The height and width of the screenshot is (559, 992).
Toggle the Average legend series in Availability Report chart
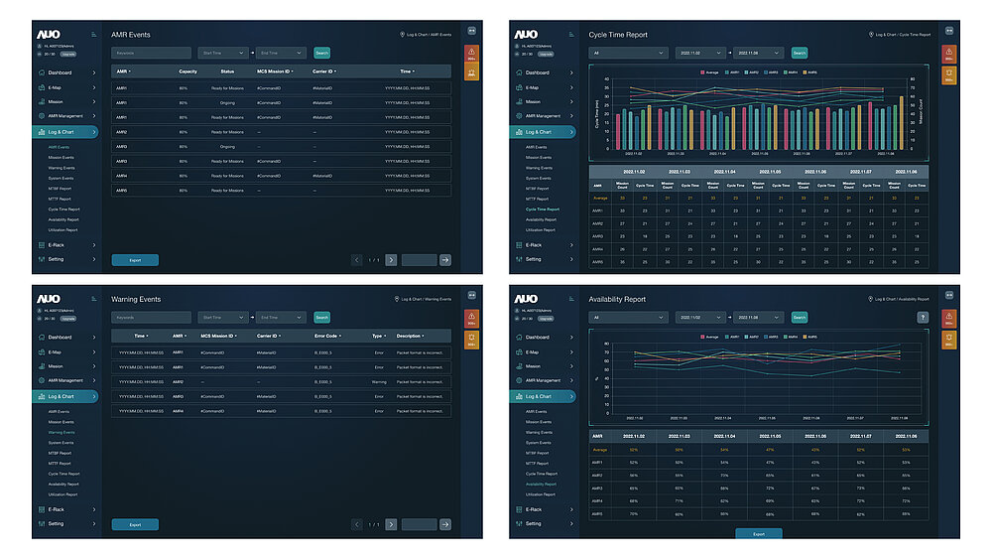coord(706,337)
